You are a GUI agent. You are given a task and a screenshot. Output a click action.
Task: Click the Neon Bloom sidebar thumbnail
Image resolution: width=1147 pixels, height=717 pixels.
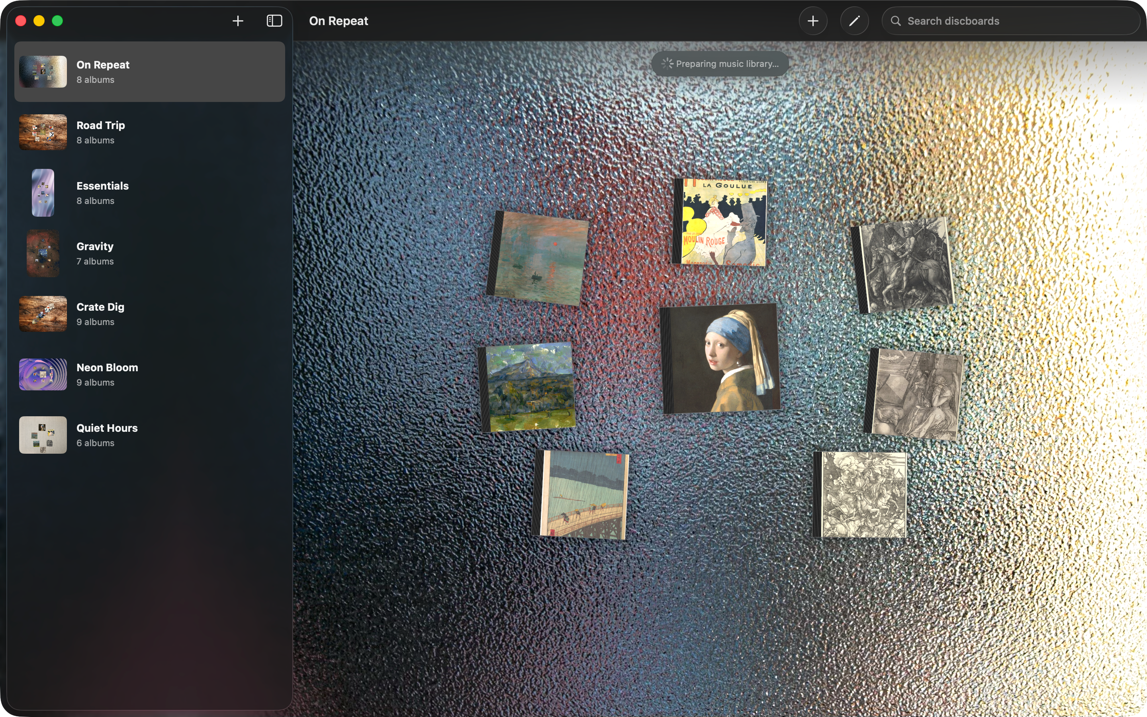(43, 374)
